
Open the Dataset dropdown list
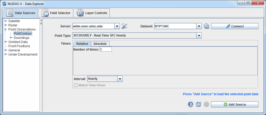pos(199,26)
